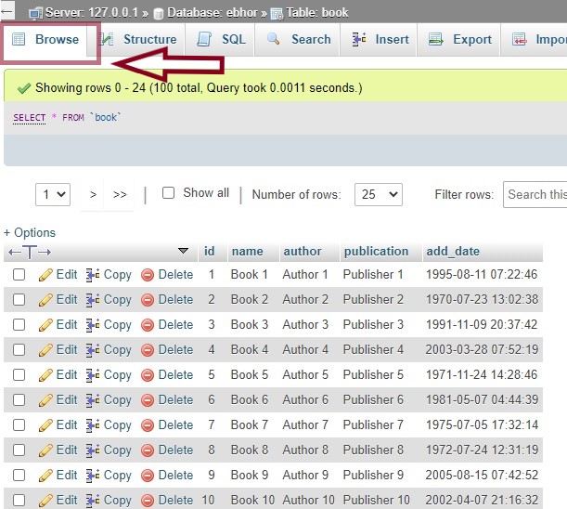Image resolution: width=567 pixels, height=509 pixels.
Task: Select the checkbox for the Book 8 row
Action: pos(19,450)
